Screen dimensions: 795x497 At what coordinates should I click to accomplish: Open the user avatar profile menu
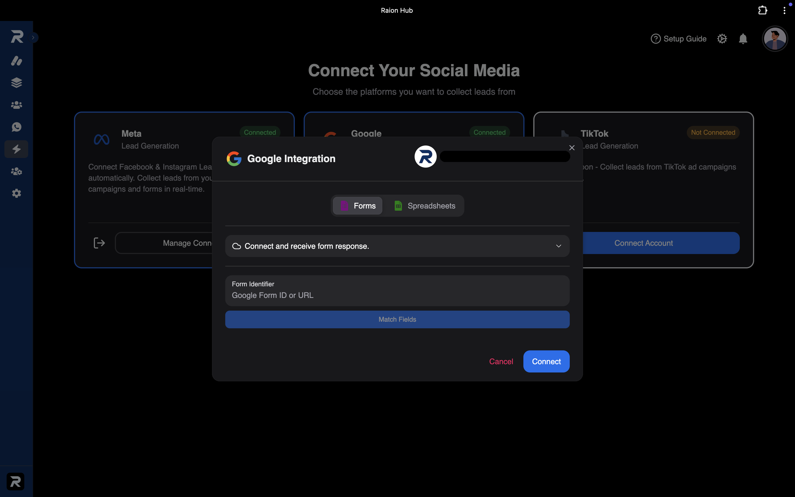(775, 39)
